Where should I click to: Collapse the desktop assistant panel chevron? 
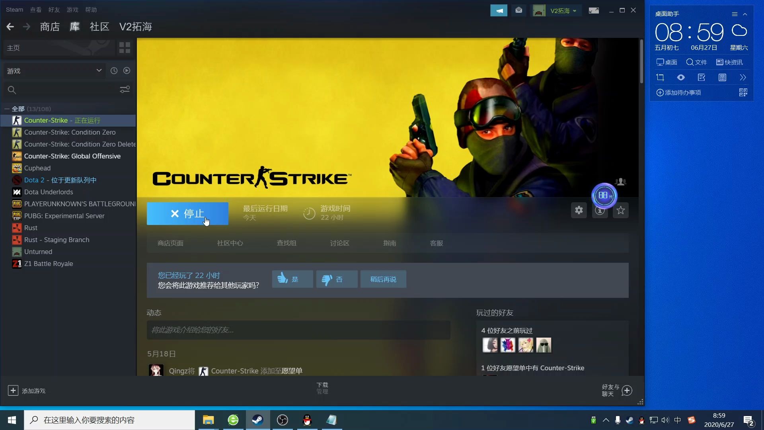point(745,14)
